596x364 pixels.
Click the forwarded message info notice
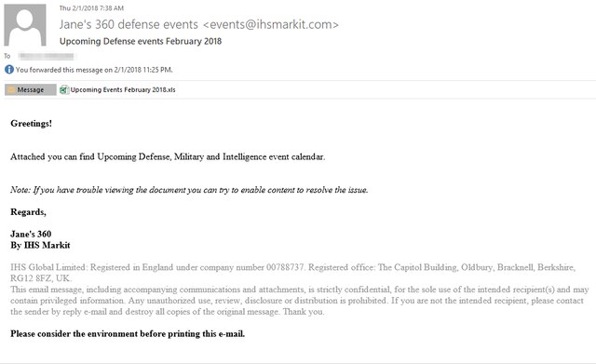pos(94,70)
